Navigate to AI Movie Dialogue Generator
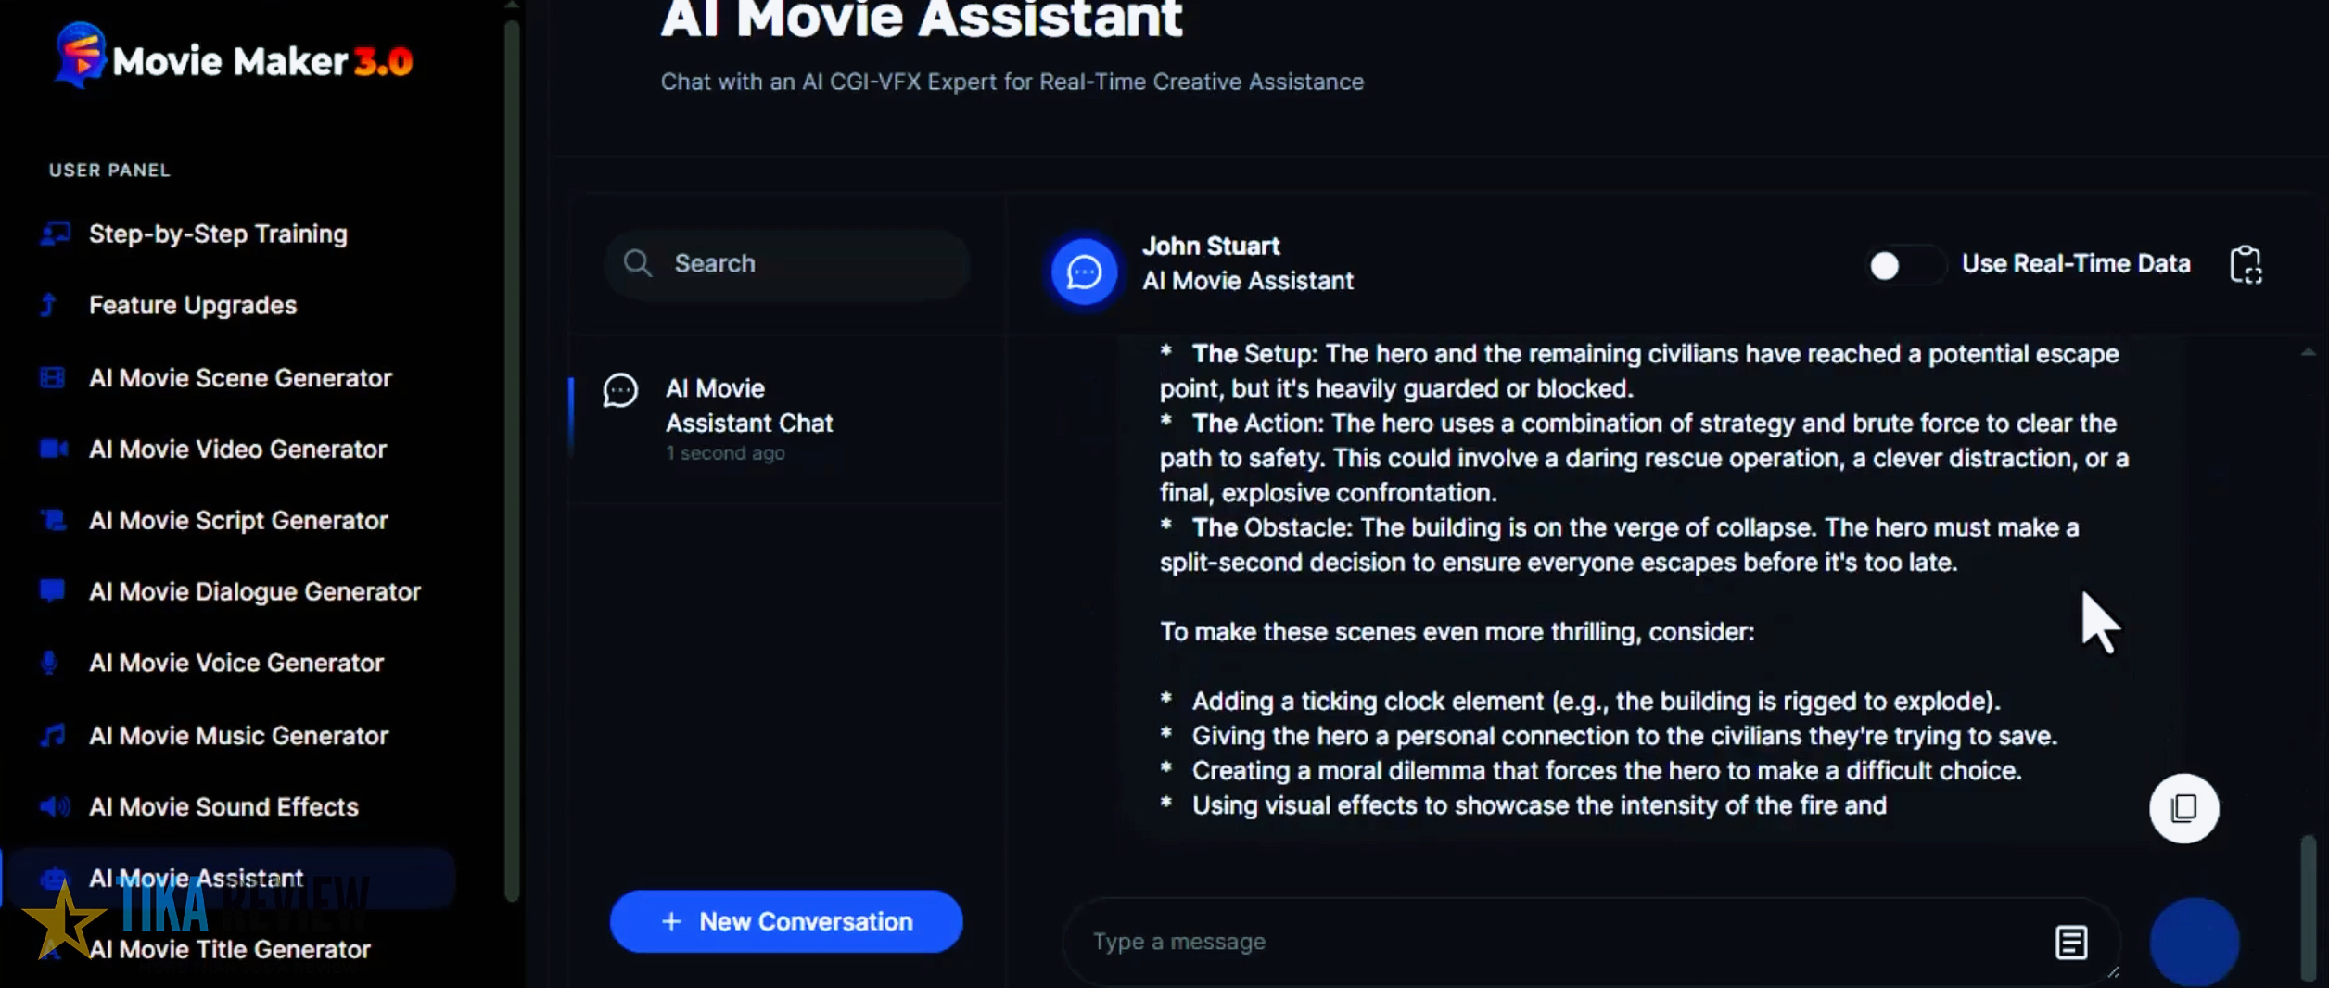This screenshot has width=2329, height=988. (x=255, y=591)
